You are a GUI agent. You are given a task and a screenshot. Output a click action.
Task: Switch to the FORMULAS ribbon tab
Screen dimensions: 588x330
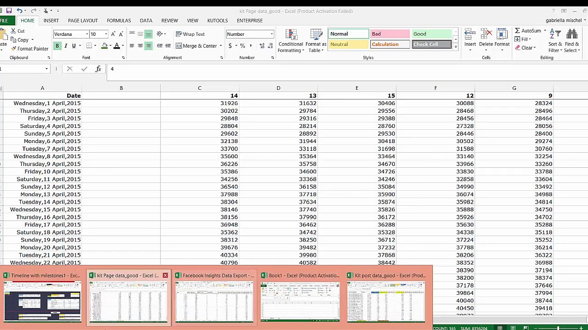point(119,21)
